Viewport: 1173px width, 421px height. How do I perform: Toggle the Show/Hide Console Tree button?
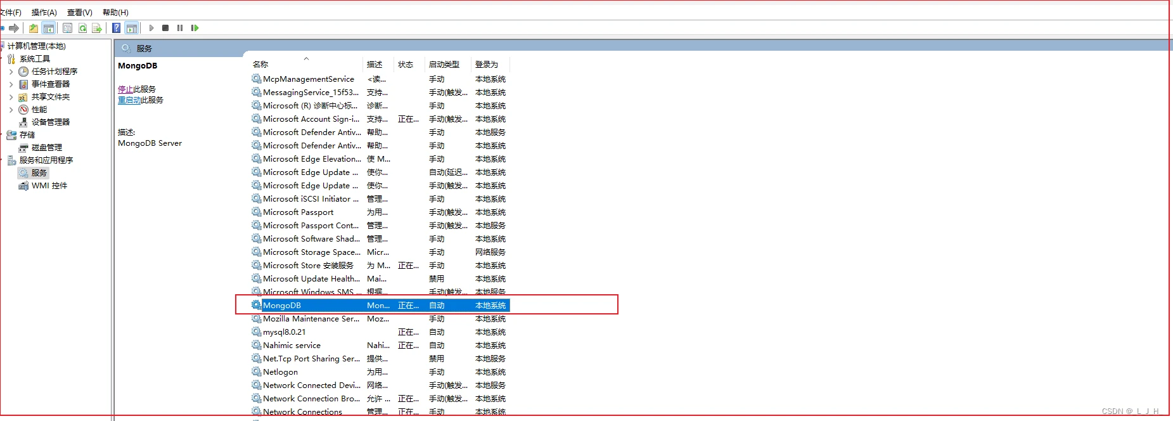point(49,28)
